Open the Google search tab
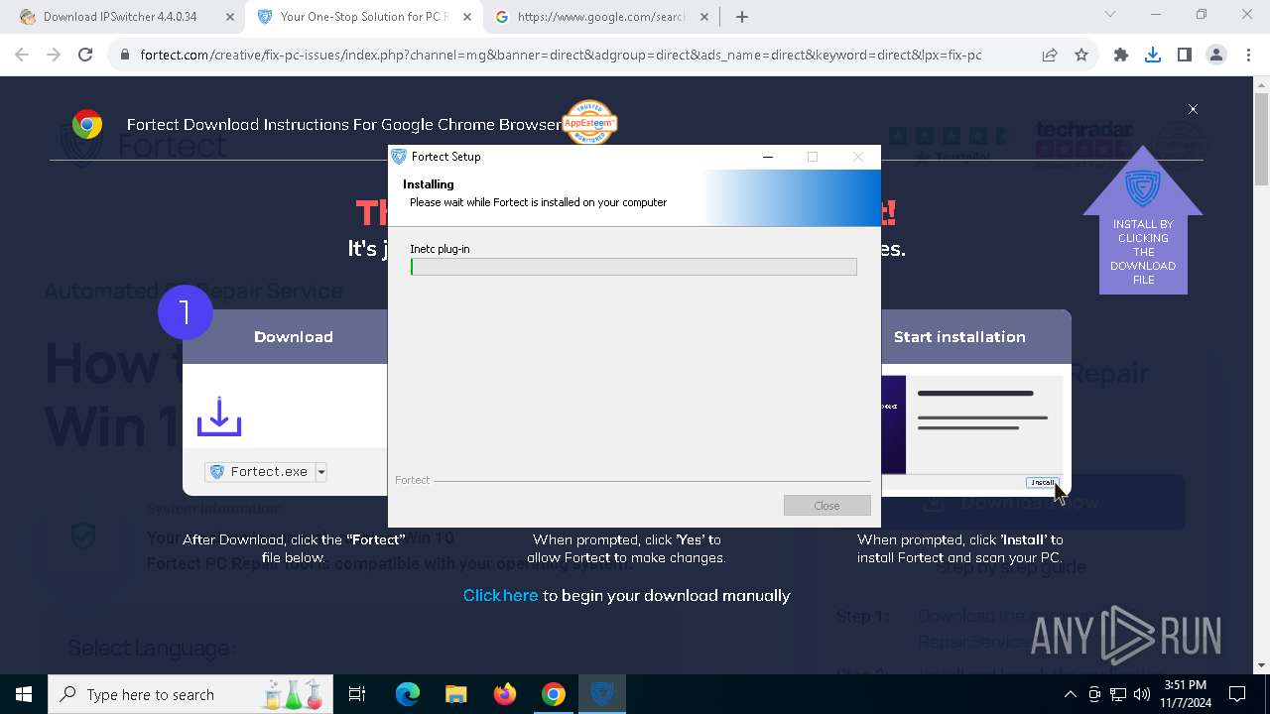Viewport: 1270px width, 714px height. tap(602, 17)
